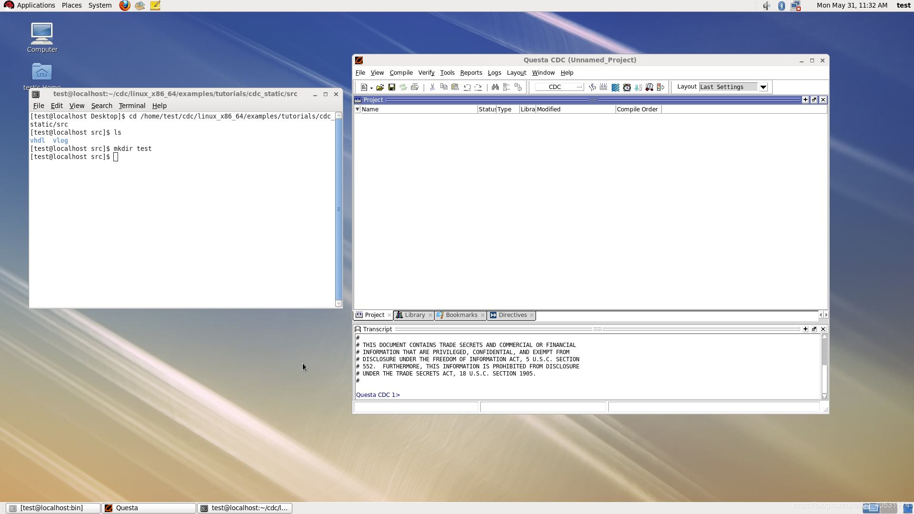Open Terminal window's Search menu
Viewport: 914px width, 514px height.
click(102, 106)
